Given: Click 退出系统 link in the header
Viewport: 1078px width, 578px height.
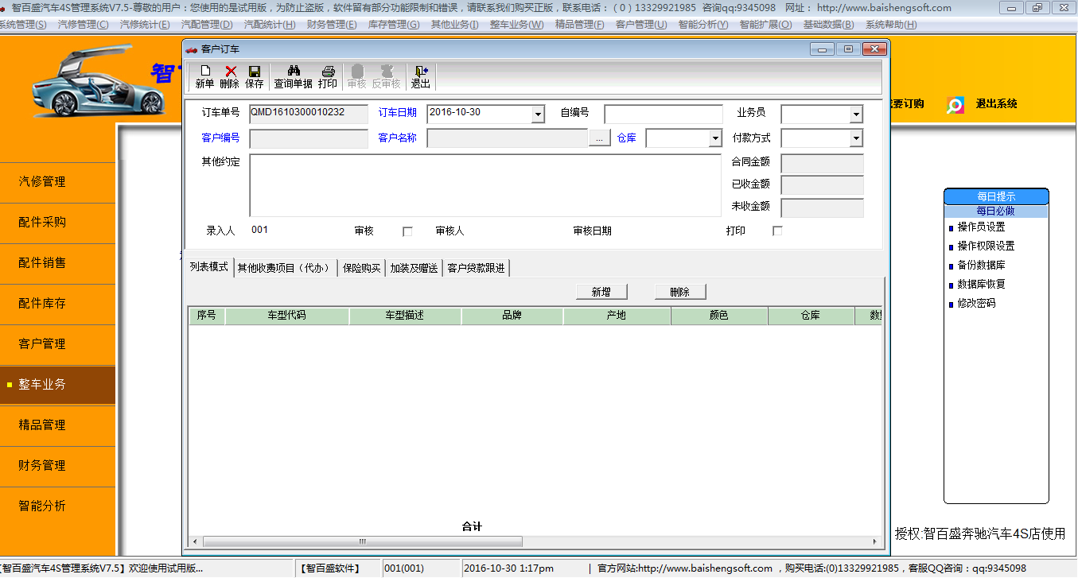Looking at the screenshot, I should (x=997, y=104).
